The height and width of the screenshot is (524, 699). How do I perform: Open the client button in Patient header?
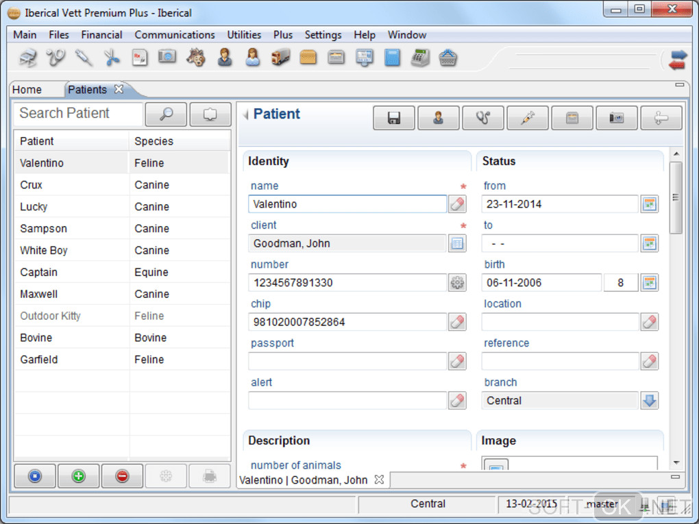click(438, 118)
